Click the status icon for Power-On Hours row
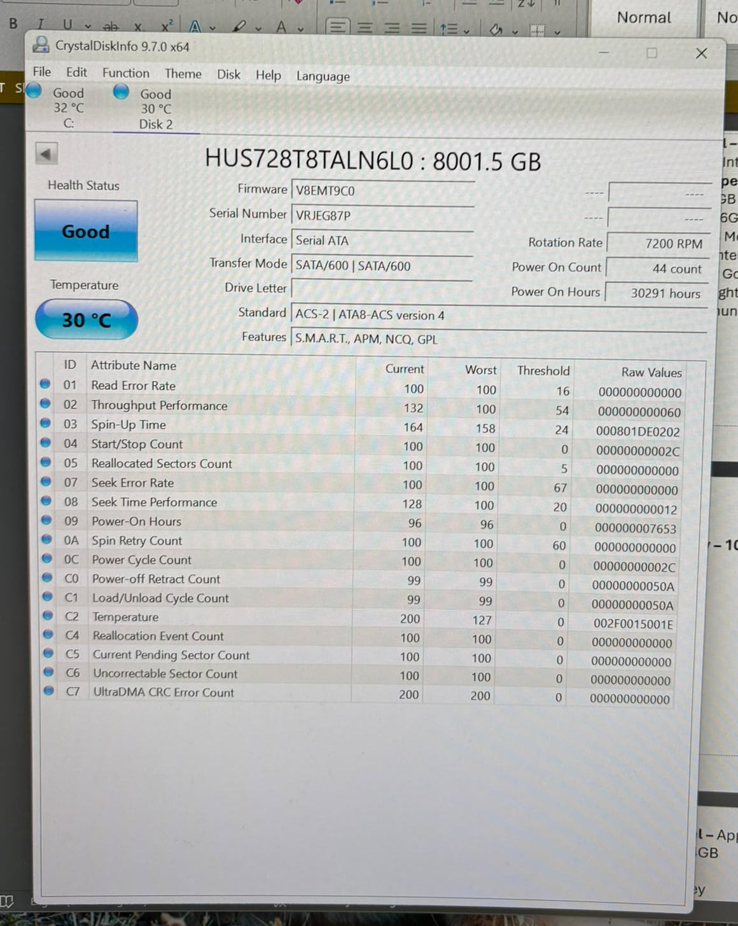 click(x=46, y=520)
